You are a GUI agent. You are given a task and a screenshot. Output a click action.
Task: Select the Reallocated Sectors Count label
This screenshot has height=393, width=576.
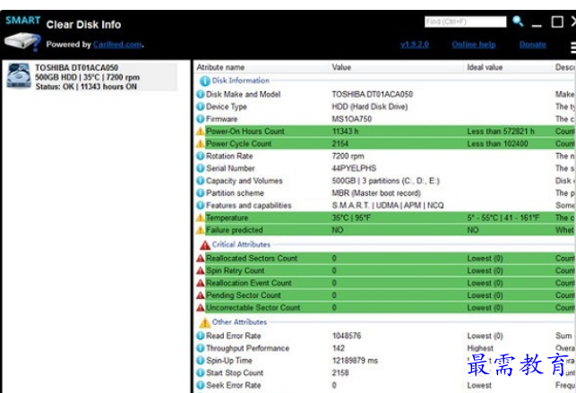[x=252, y=259]
